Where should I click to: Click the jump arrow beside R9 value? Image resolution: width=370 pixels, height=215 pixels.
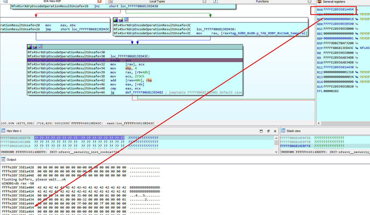(357, 58)
